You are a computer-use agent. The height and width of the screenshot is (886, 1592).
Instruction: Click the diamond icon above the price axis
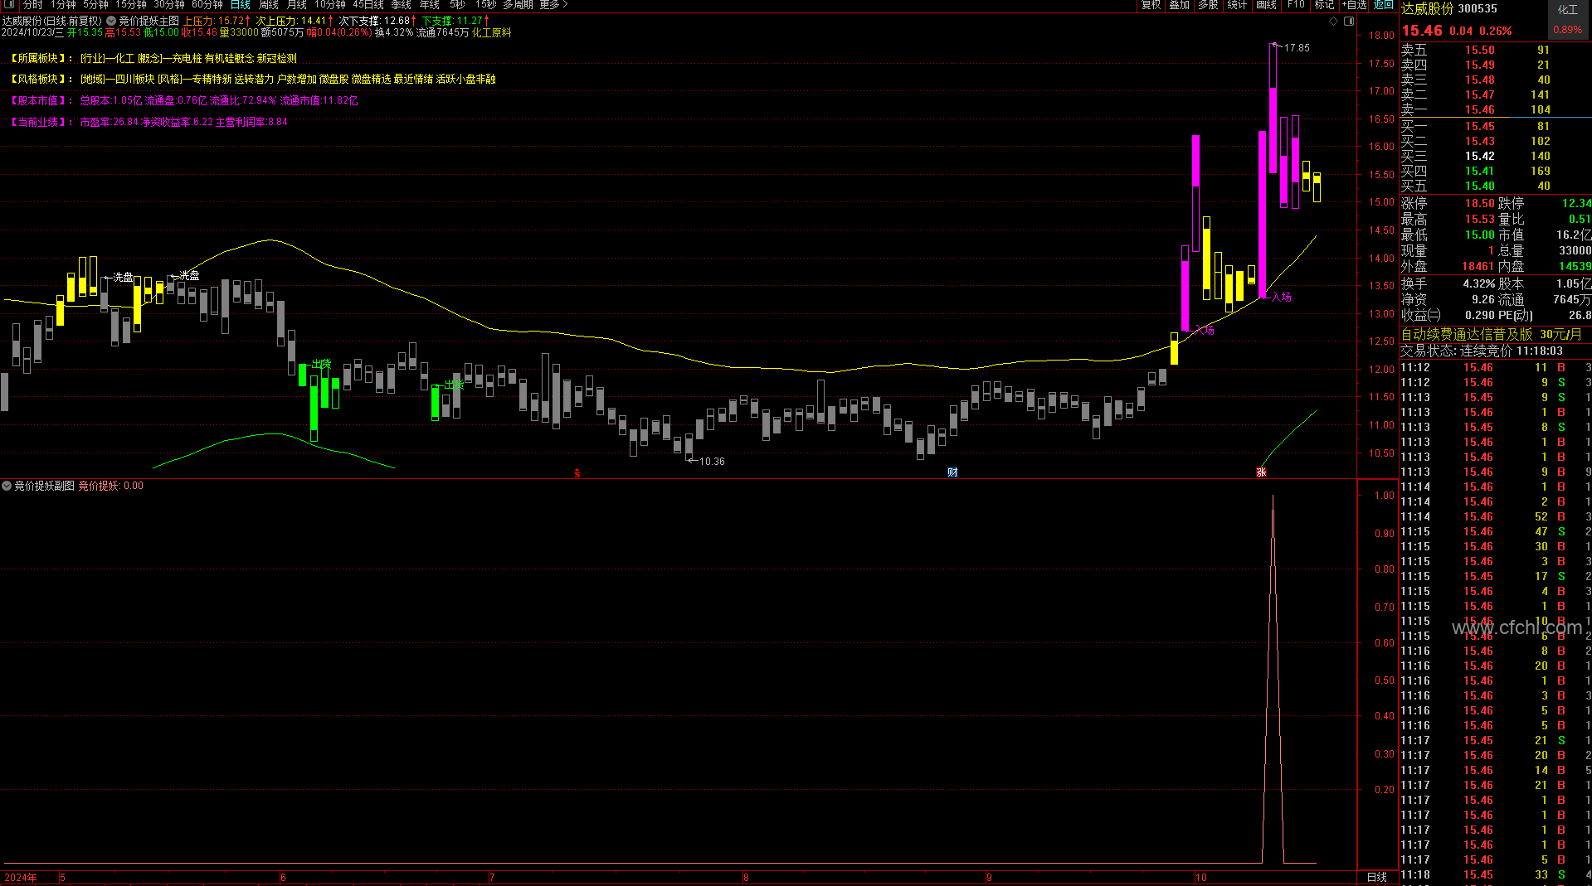point(1333,22)
